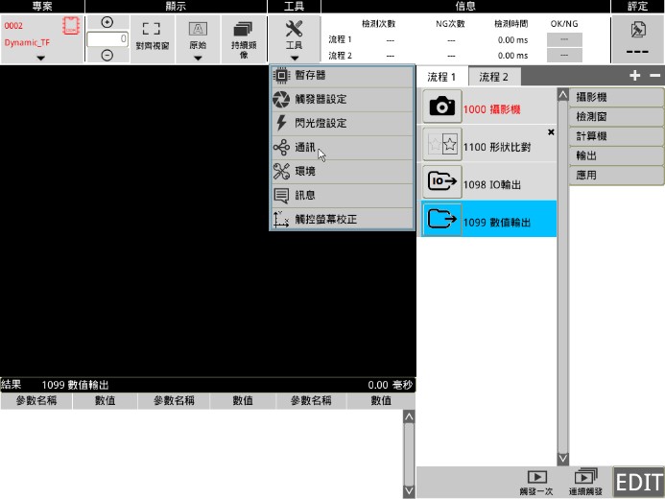This screenshot has height=499, width=665.
Task: Open the Dynamic_TF project dropdown
Action: [40, 58]
